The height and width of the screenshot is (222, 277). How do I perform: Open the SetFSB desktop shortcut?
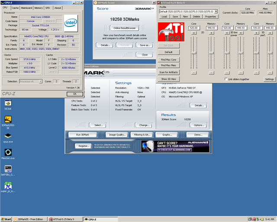click(8, 169)
